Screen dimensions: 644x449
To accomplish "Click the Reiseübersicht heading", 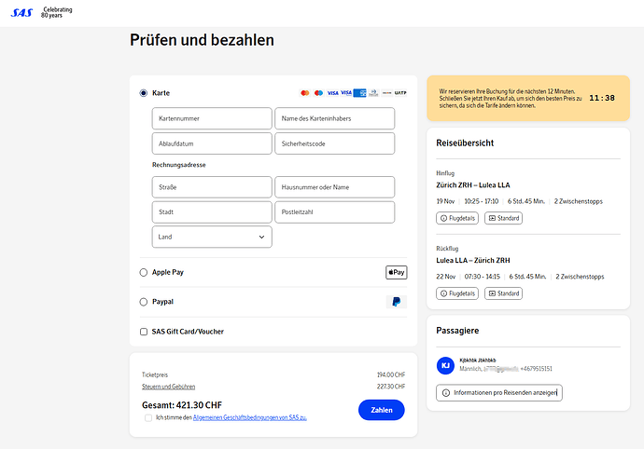I will click(465, 143).
